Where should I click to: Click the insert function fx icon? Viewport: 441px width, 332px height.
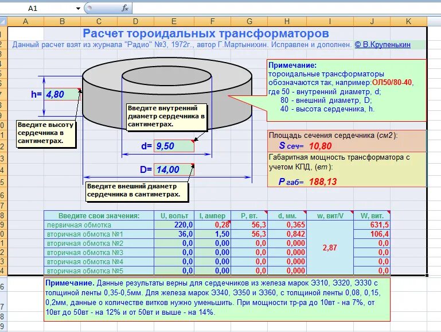125,9
